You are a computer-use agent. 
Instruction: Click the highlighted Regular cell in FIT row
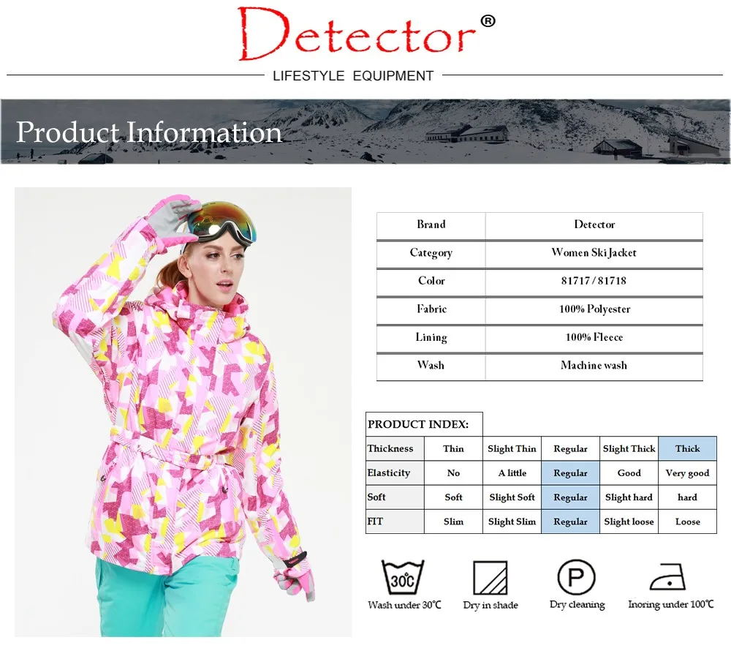click(x=570, y=521)
